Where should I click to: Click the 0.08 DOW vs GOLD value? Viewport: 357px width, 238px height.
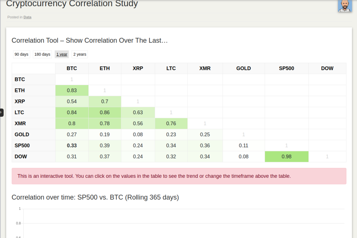point(243,157)
